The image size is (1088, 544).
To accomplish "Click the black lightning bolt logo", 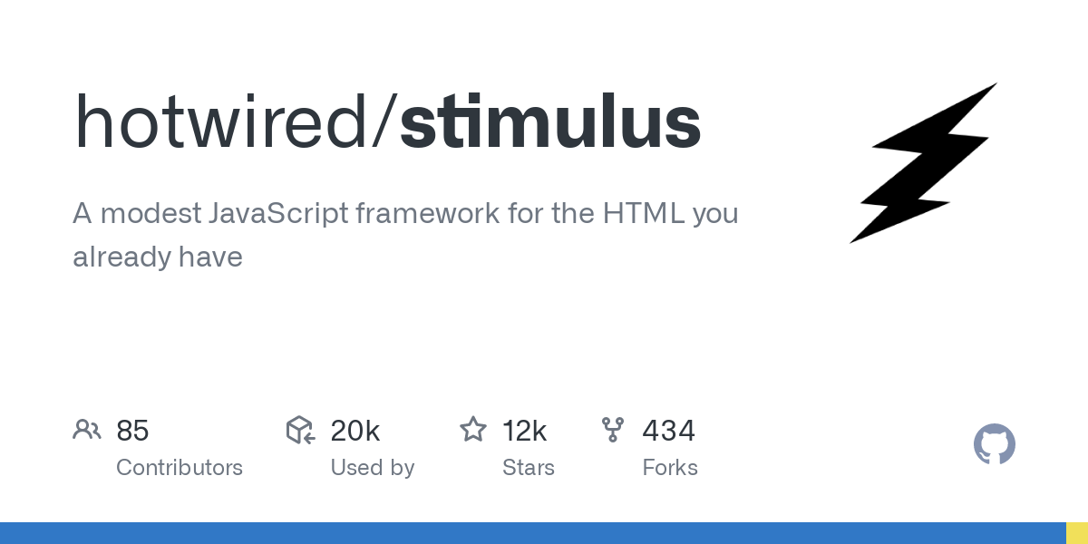I will click(925, 163).
